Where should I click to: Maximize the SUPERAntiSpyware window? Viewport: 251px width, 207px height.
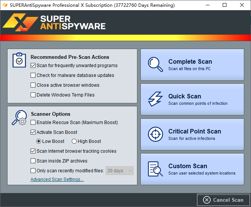225,5
